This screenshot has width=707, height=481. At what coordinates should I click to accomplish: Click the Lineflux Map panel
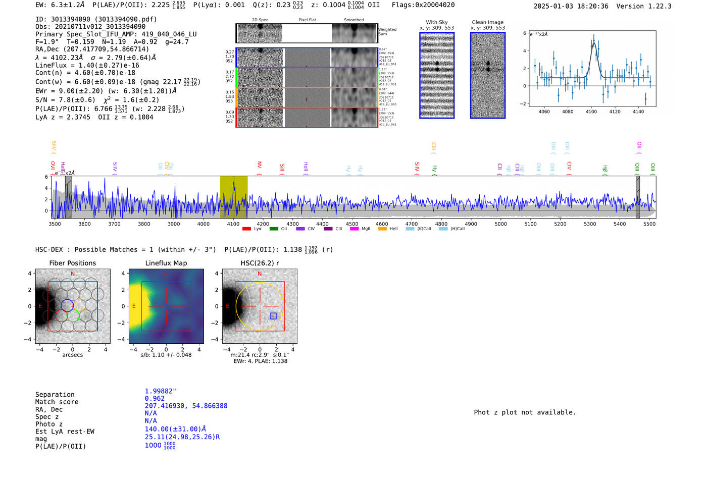tap(166, 306)
